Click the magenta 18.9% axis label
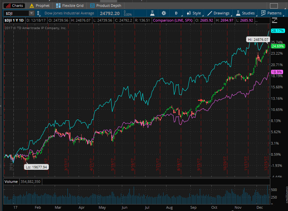Screen dimensions: 288x211 coord(277,72)
